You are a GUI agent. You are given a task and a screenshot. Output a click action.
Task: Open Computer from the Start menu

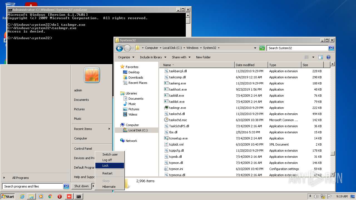[x=81, y=138]
